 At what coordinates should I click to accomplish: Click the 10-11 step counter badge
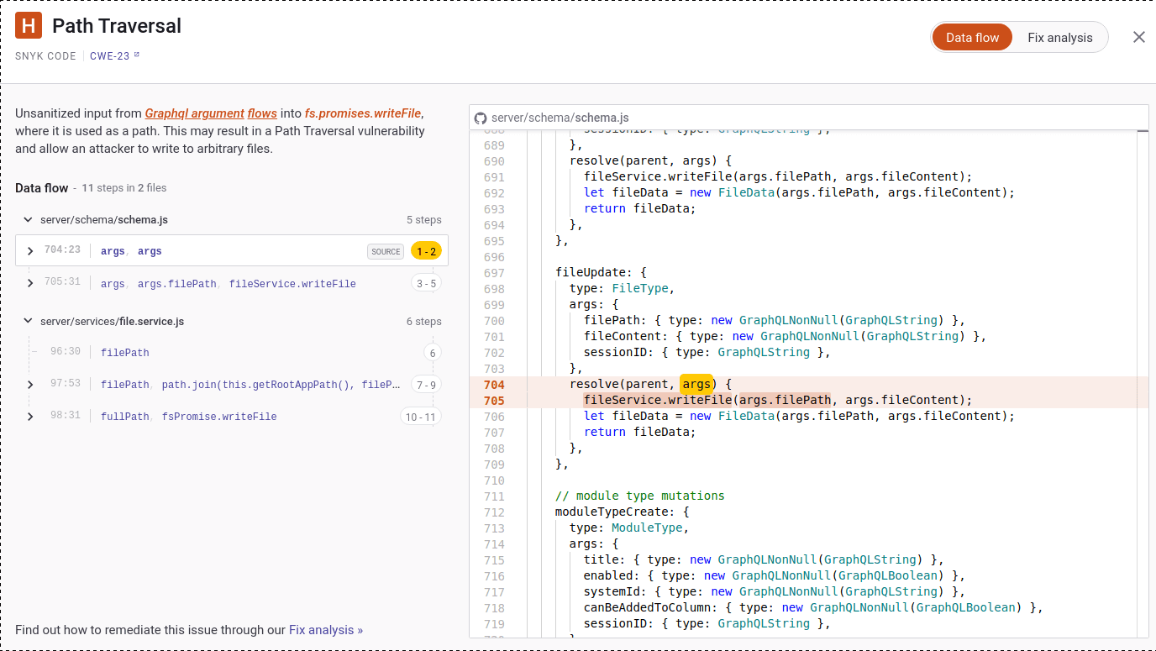[421, 416]
